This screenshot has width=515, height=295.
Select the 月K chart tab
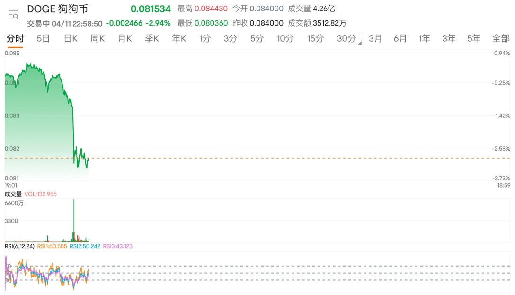(125, 38)
